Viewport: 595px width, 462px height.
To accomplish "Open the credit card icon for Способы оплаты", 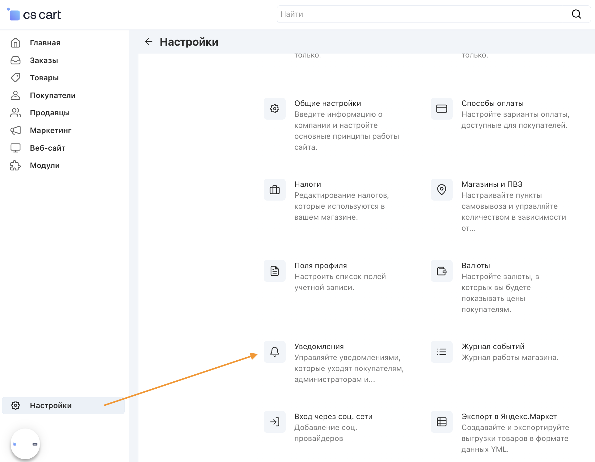I will point(441,109).
